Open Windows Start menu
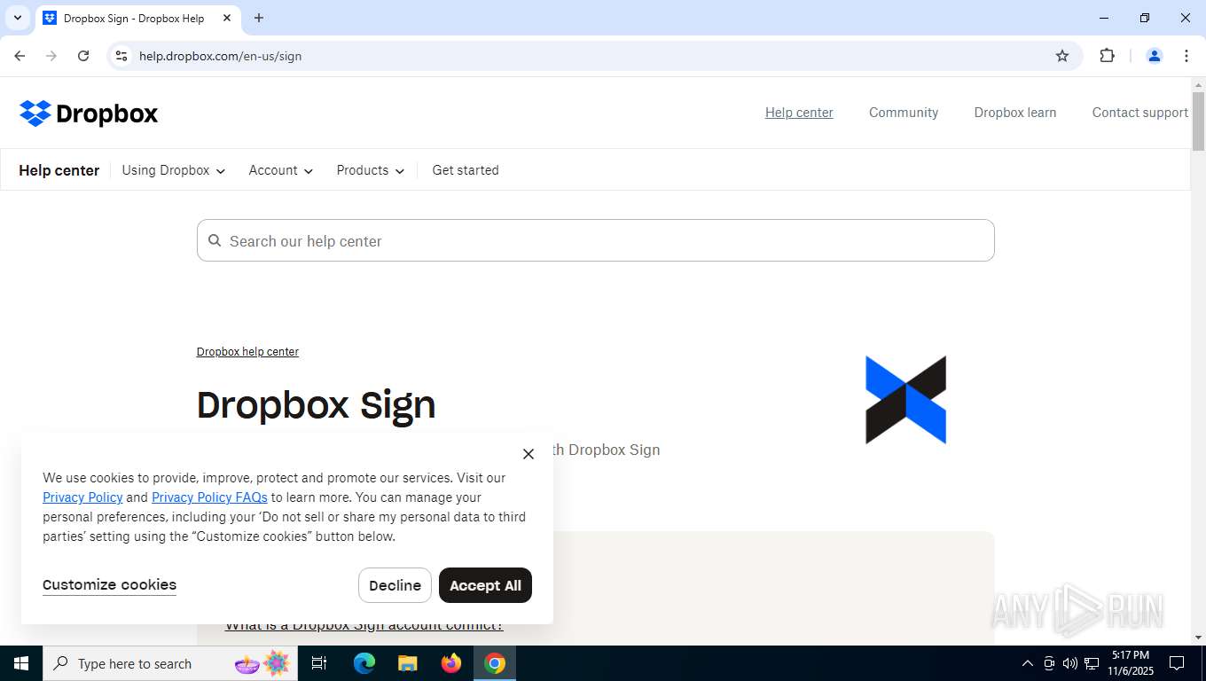This screenshot has height=681, width=1206. tap(20, 663)
